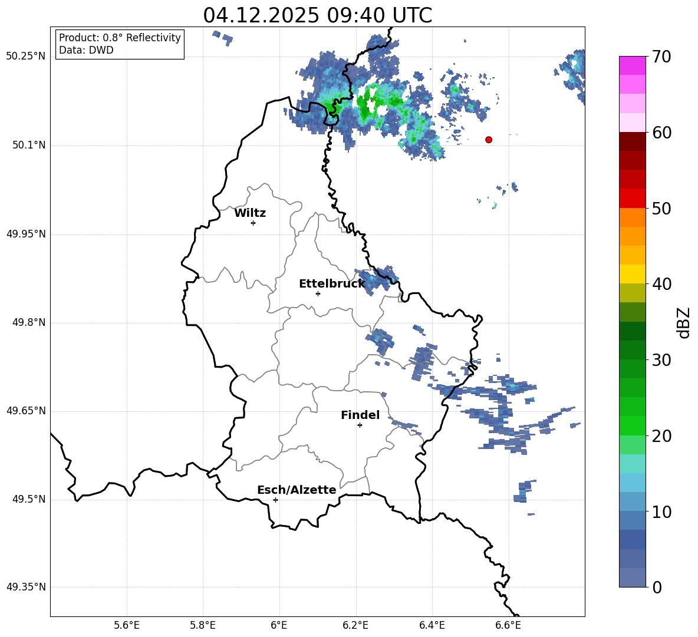698x637 pixels.
Task: Click the Esch/Alzette city label
Action: 297,490
